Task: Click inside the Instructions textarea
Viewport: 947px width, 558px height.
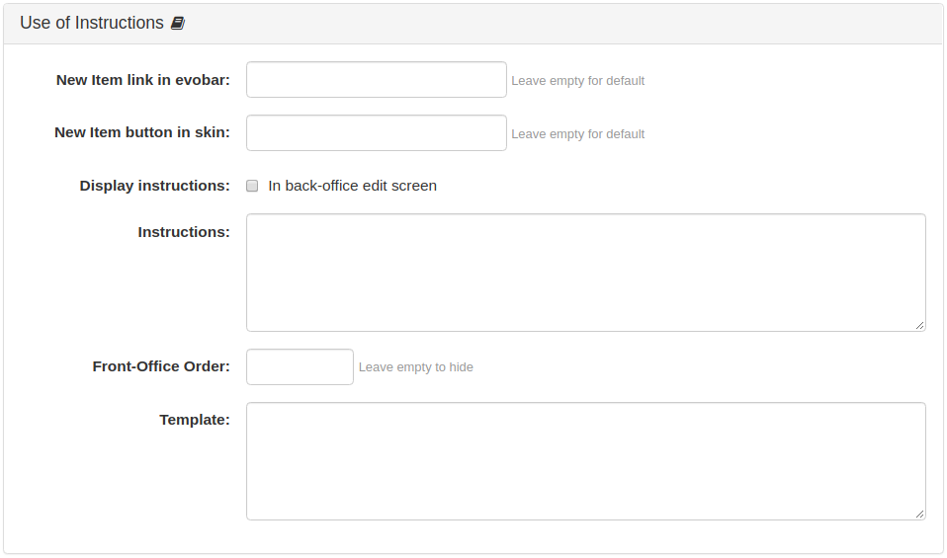Action: click(586, 273)
